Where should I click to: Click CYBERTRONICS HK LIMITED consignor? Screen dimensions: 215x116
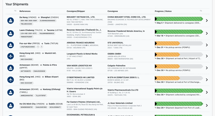coord(80,77)
